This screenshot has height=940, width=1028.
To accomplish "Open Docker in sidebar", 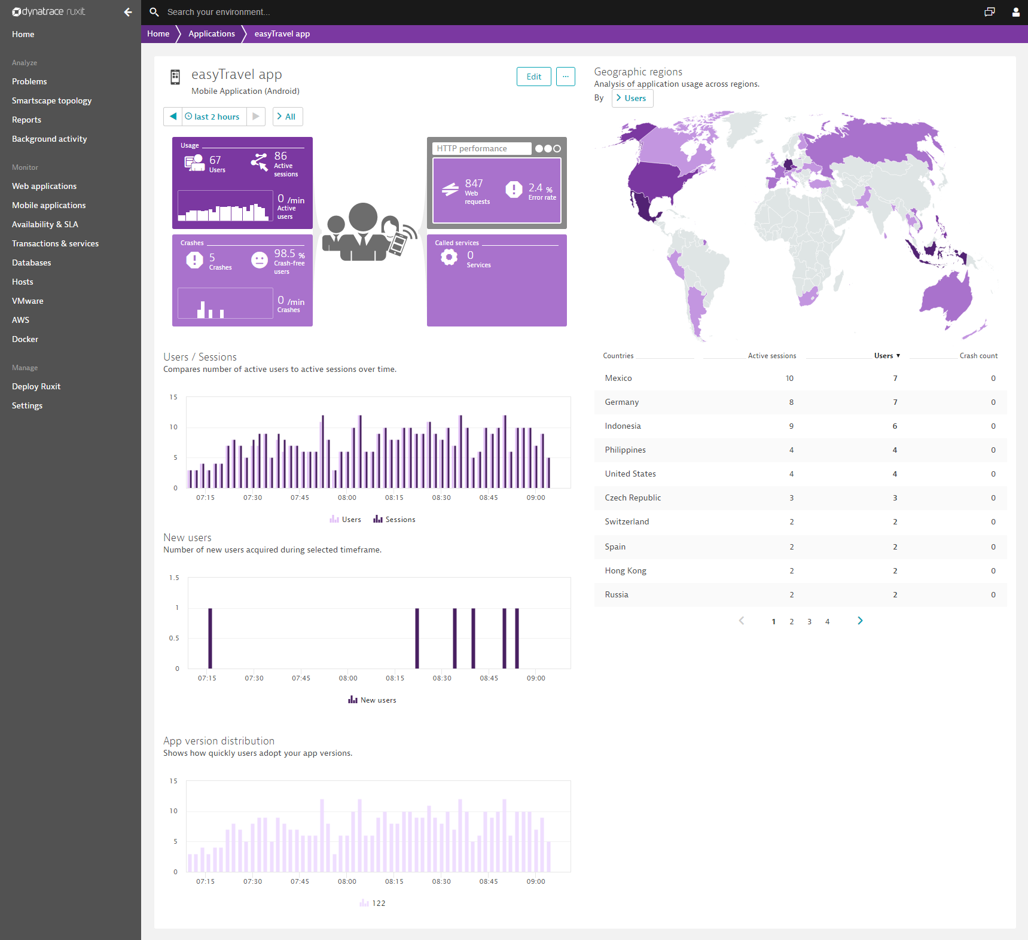I will (25, 339).
